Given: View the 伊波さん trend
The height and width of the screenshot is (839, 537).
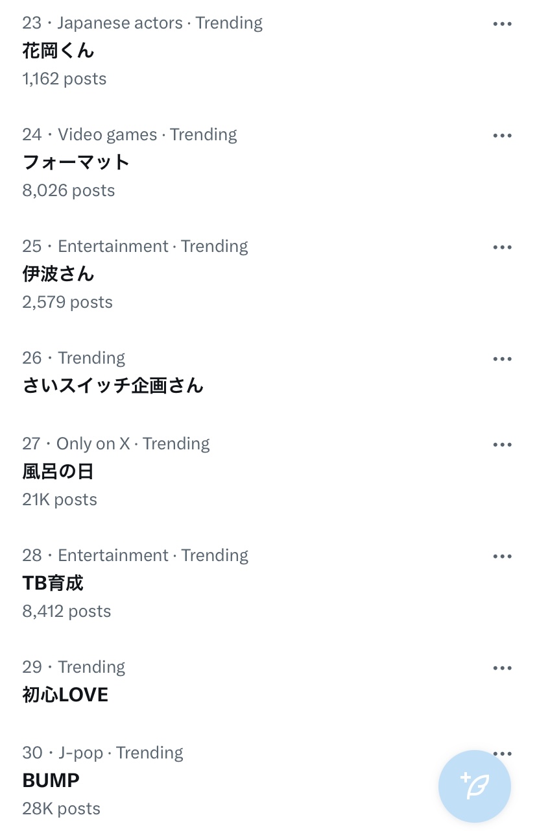Looking at the screenshot, I should [x=58, y=274].
